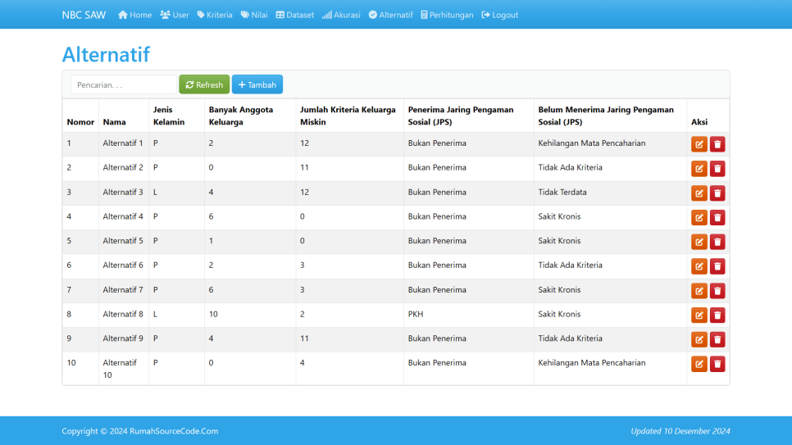Screen dimensions: 792x445
Task: Go to the Kriteria page
Action: coord(215,15)
